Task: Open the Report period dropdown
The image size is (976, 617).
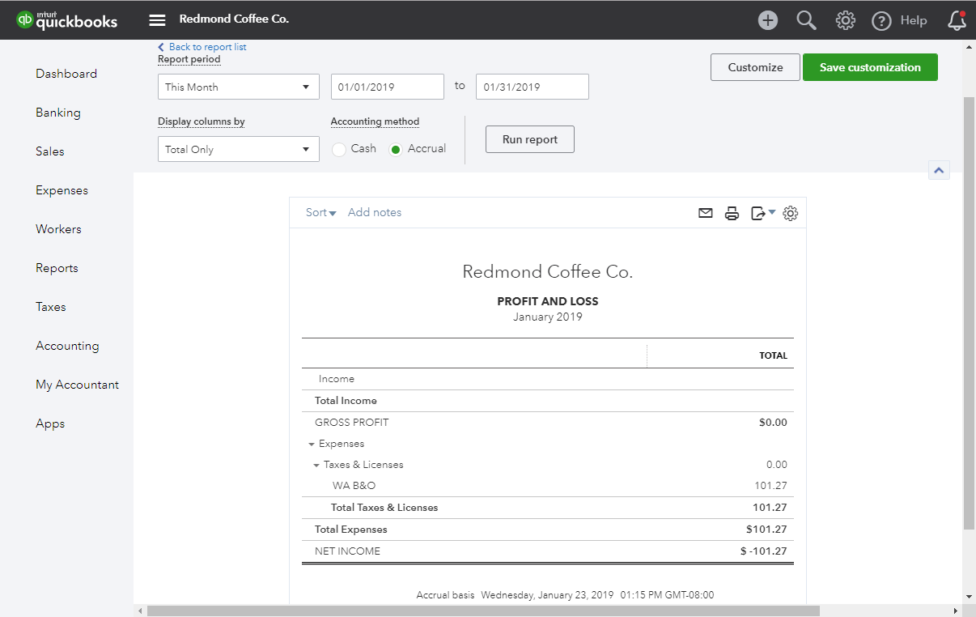Action: click(238, 87)
